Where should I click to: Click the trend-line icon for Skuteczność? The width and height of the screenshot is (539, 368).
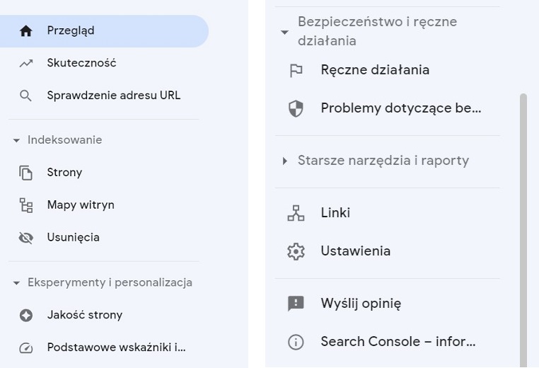(x=26, y=63)
